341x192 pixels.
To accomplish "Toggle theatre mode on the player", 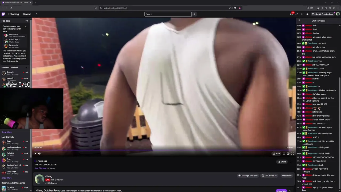I will (x=288, y=154).
